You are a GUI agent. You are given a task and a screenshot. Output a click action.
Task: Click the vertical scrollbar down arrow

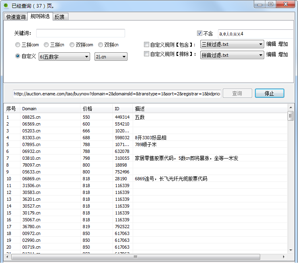pos(291,250)
